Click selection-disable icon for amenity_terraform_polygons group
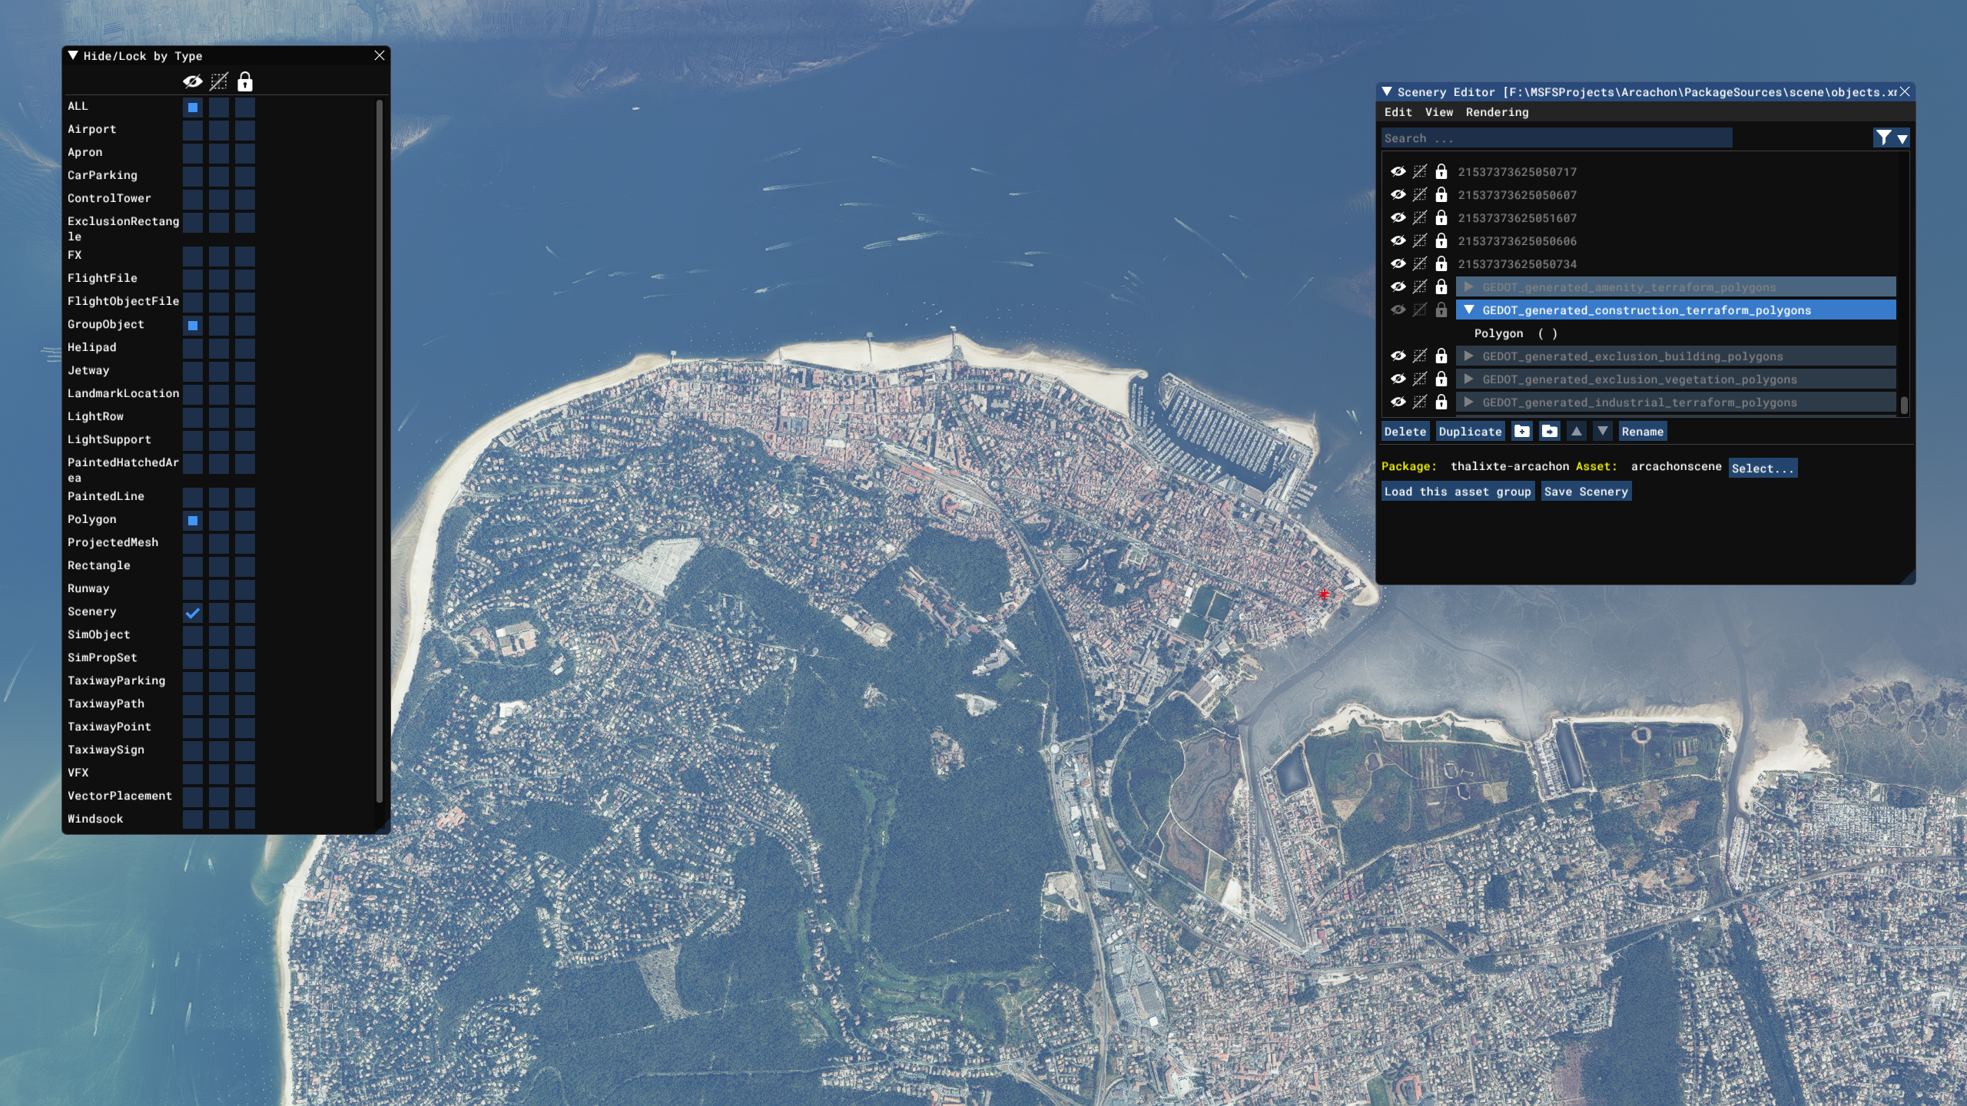1967x1106 pixels. pyautogui.click(x=1420, y=287)
